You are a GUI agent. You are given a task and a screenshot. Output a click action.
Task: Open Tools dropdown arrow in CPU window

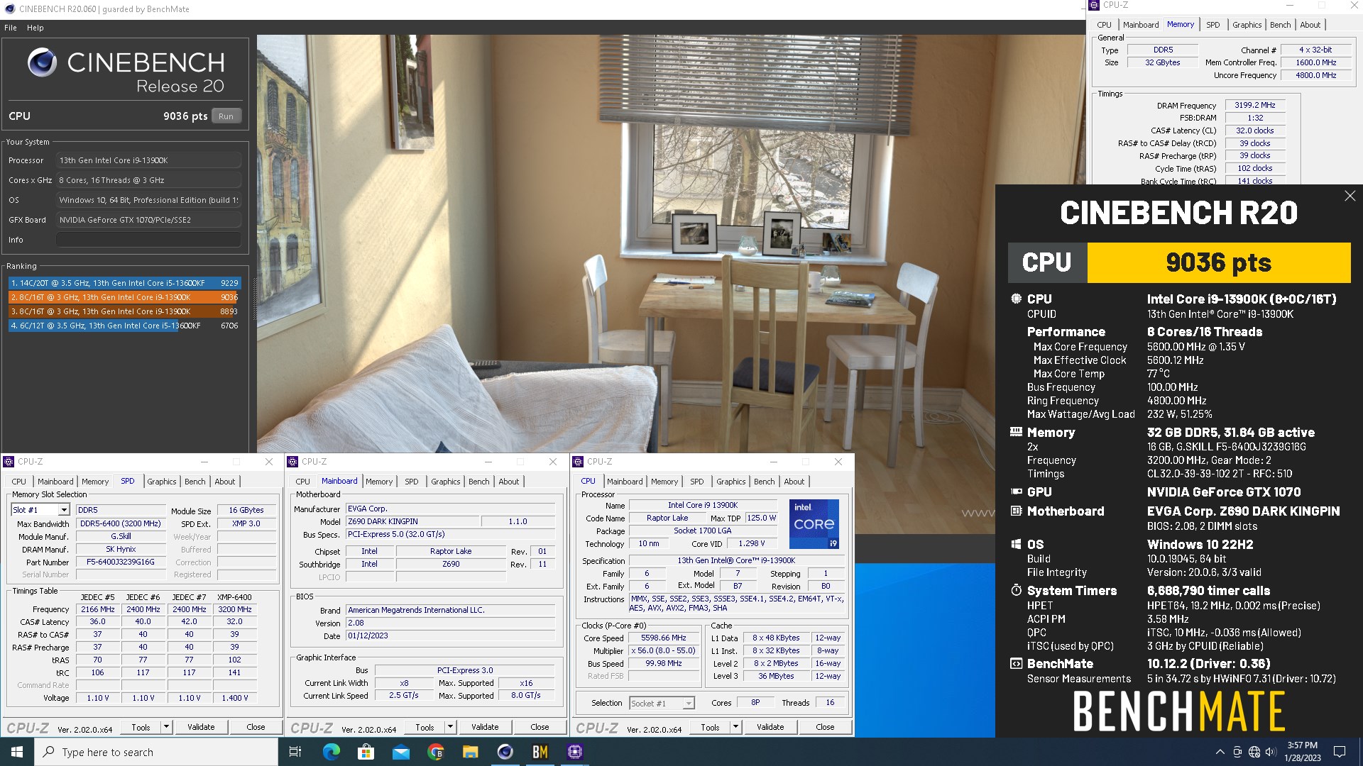point(735,727)
